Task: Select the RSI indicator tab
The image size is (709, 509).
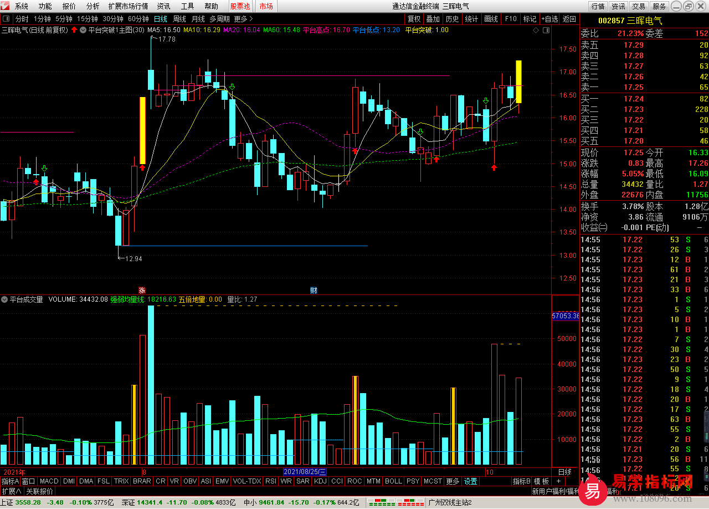Action: [x=271, y=481]
